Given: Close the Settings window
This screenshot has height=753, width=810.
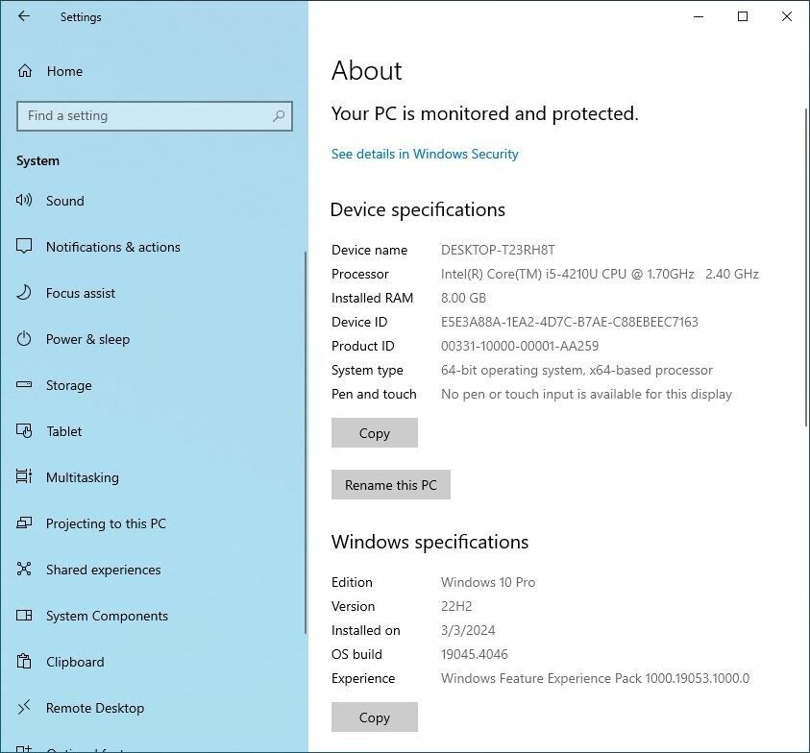Looking at the screenshot, I should [787, 16].
